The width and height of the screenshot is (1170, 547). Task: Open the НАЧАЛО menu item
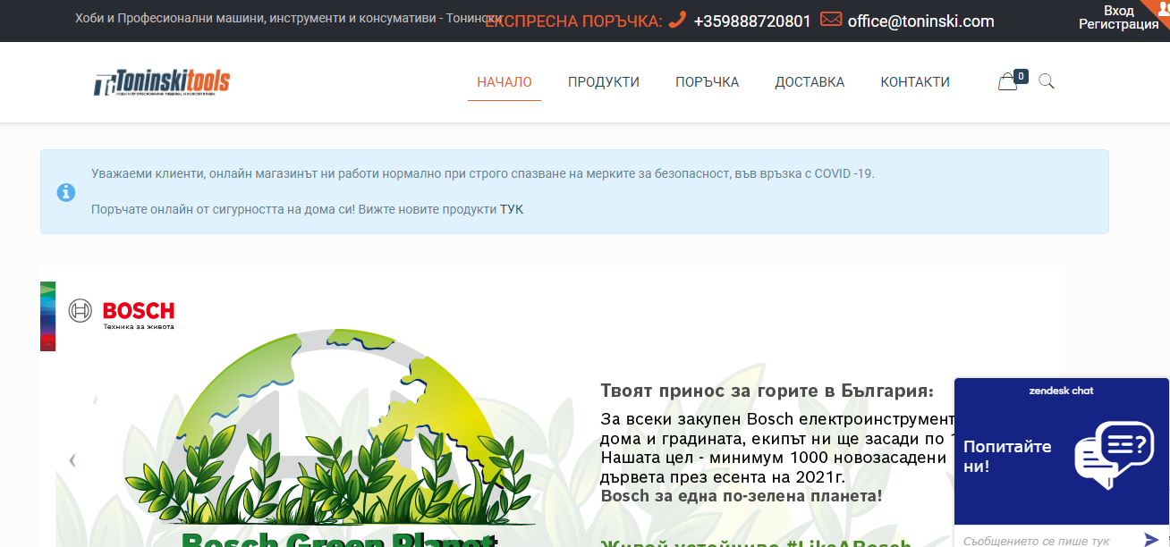[x=504, y=82]
